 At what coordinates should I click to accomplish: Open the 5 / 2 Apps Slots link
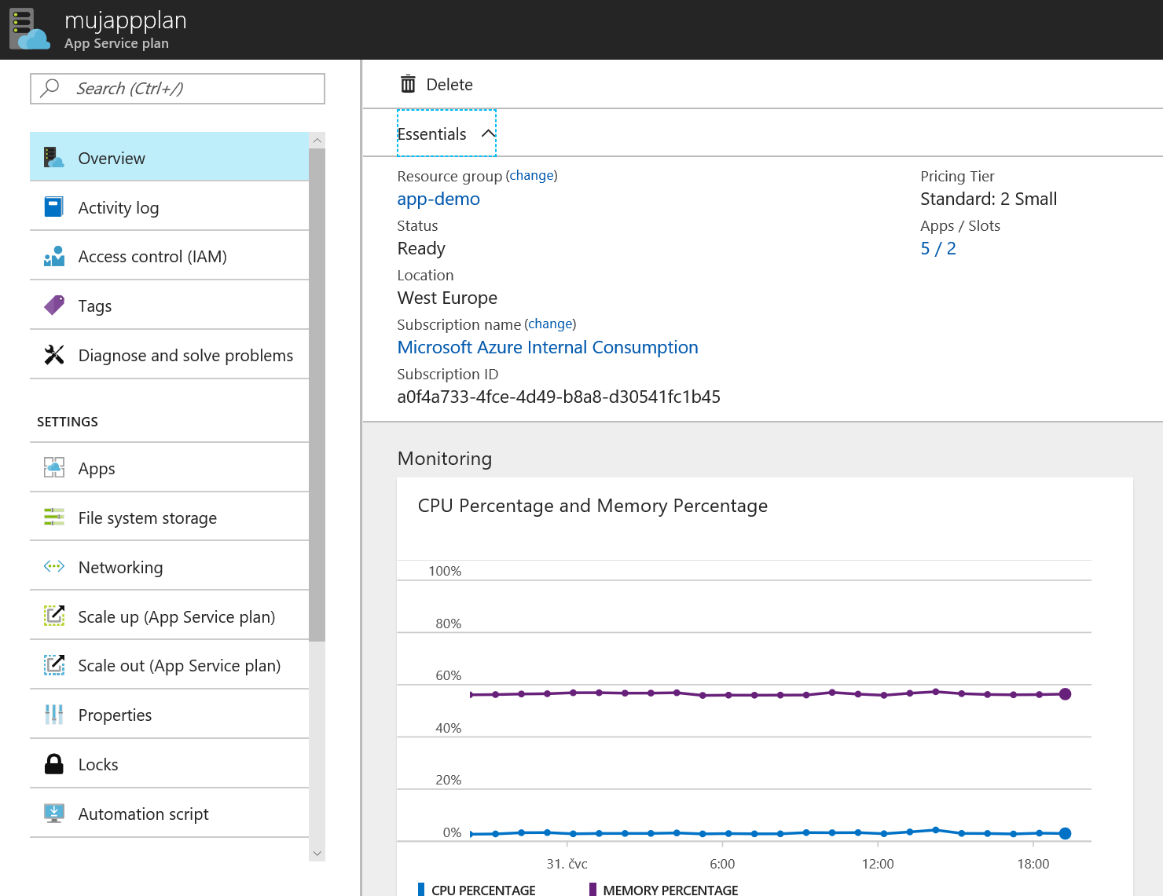(x=938, y=248)
